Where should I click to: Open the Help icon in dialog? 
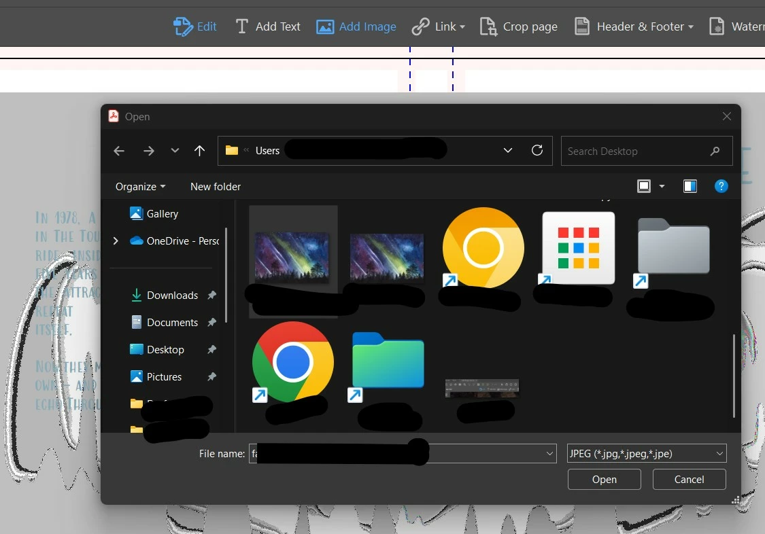[721, 186]
